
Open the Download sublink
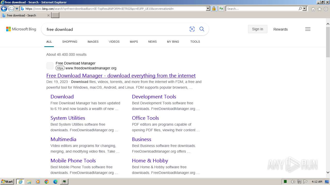click(62, 97)
